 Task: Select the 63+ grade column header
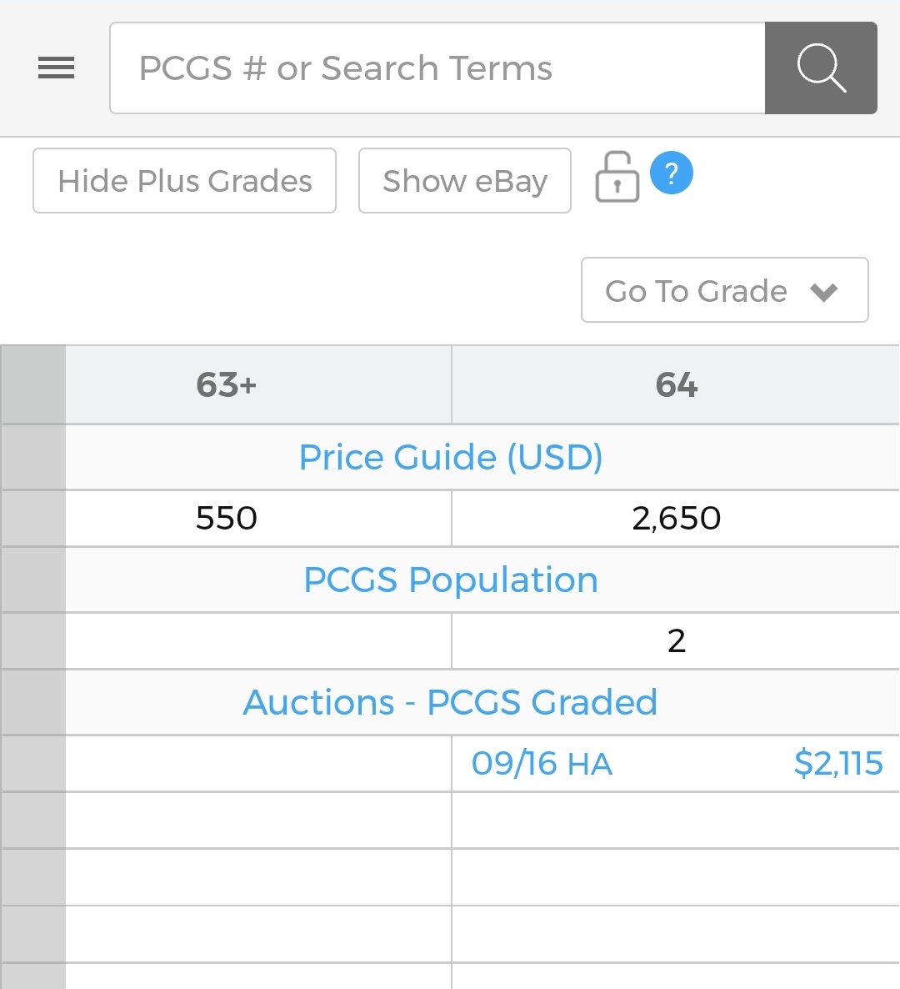click(227, 384)
